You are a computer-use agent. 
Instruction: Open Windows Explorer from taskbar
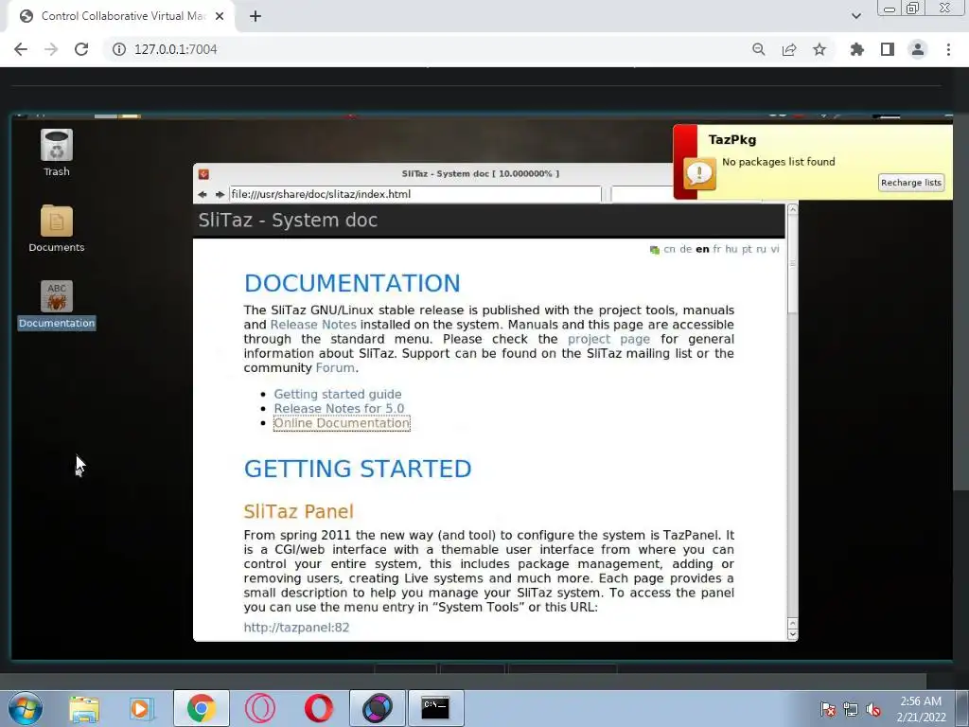tap(84, 708)
